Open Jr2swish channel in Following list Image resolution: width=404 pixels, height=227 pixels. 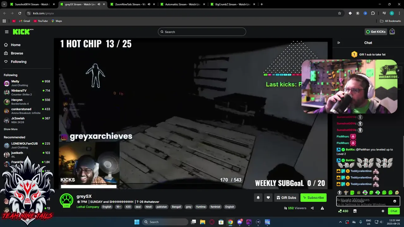pyautogui.click(x=27, y=120)
